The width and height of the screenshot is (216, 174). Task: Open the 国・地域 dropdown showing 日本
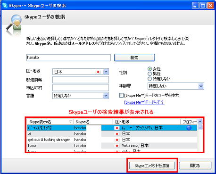pos(81,72)
